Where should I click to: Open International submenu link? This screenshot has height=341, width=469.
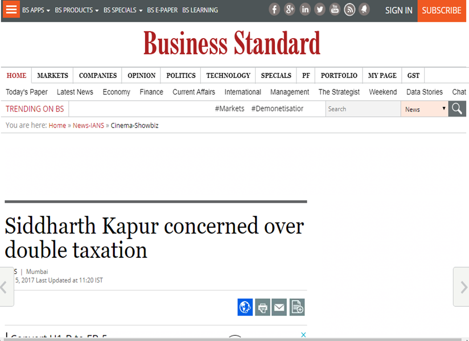(243, 92)
